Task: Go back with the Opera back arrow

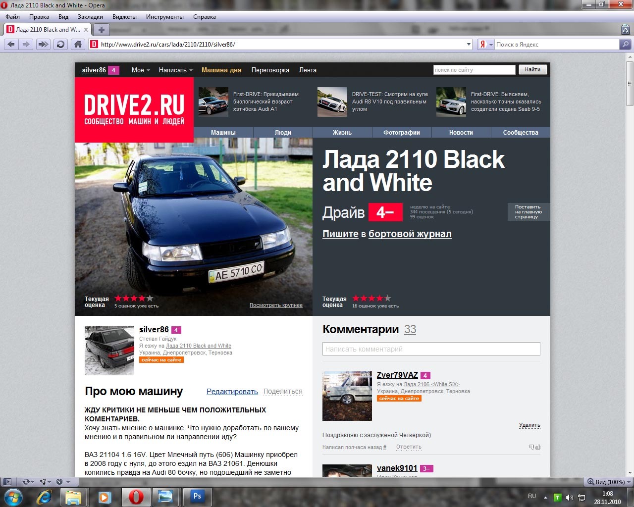Action: [x=11, y=45]
